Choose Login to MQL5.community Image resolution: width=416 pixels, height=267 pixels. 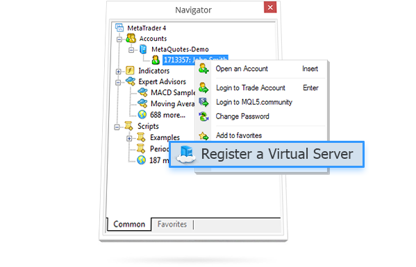pos(261,102)
